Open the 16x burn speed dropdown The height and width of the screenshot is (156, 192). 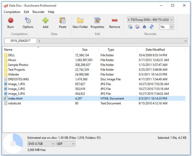point(166,27)
